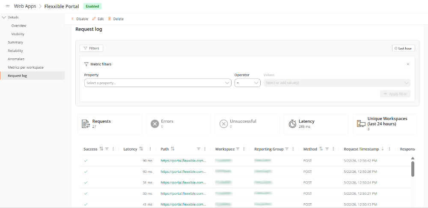The image size is (428, 208).
Task: Click the Unsuccessful card
Action: (247, 124)
